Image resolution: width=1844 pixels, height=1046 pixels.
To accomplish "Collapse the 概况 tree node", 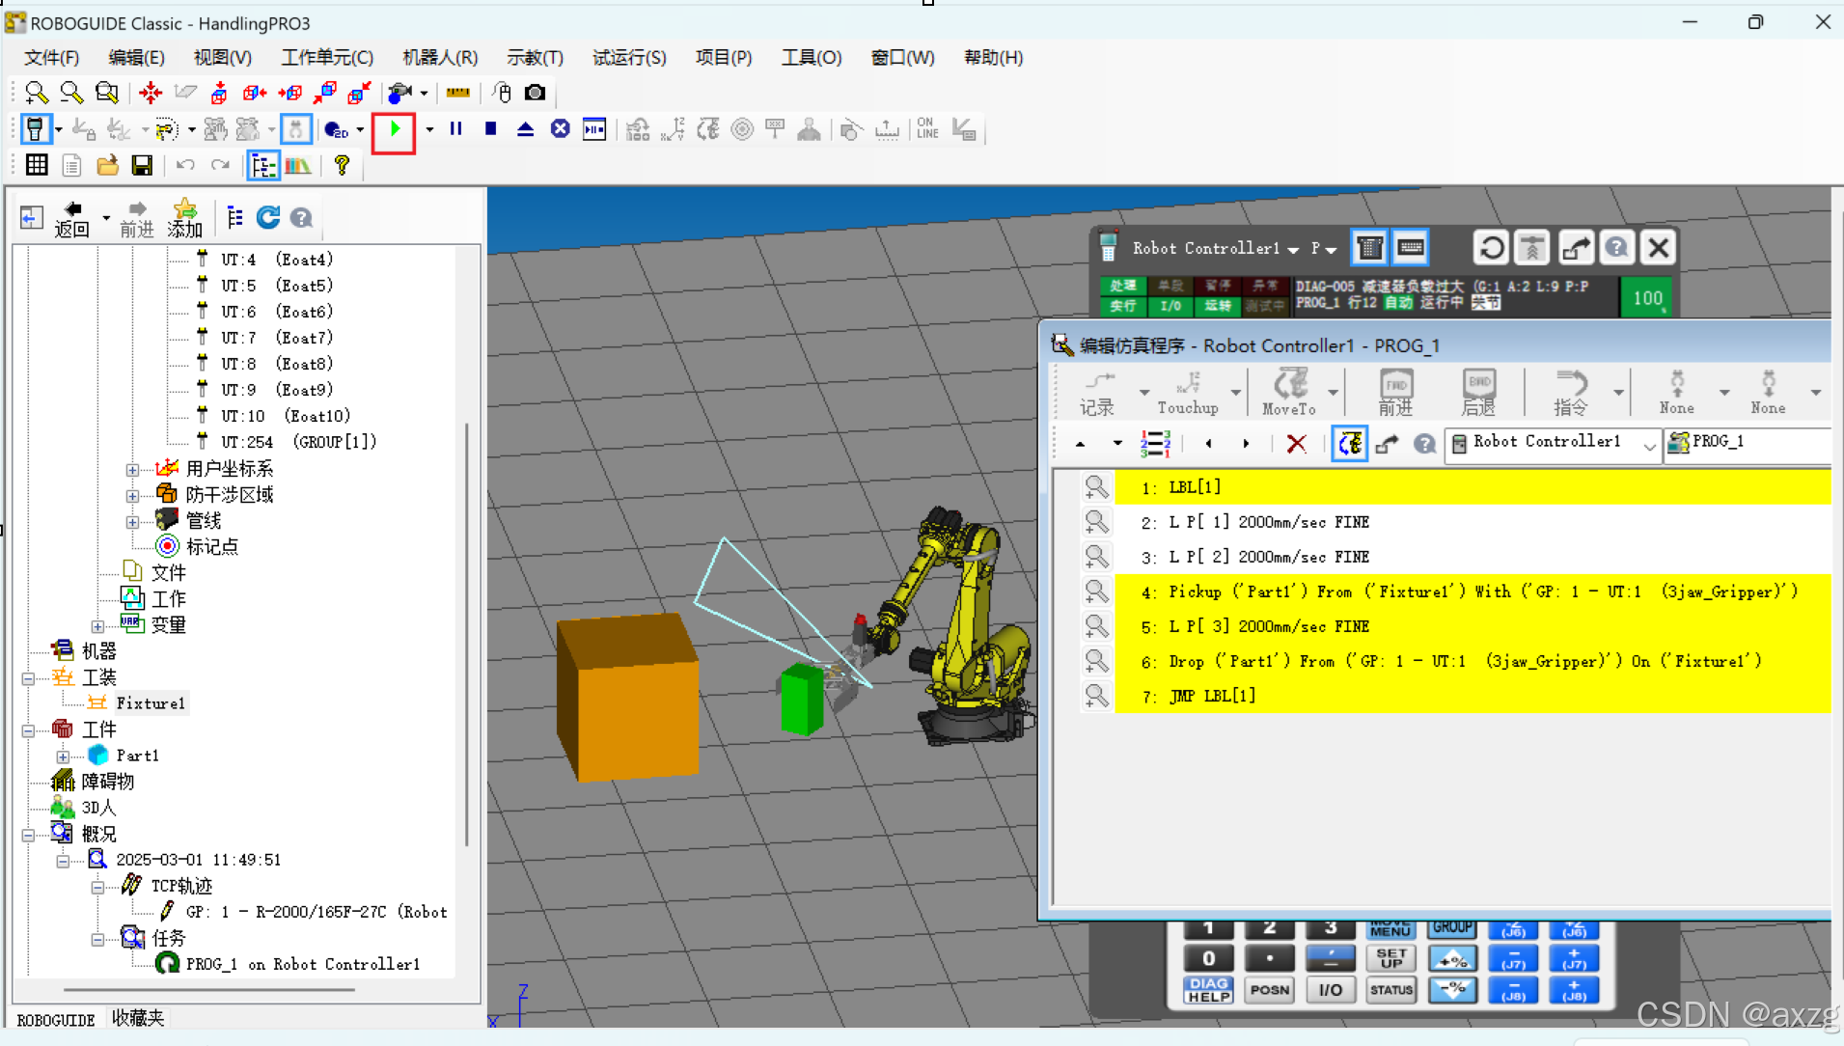I will pos(28,835).
